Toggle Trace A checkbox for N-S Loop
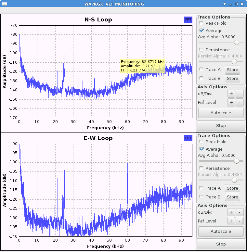 point(201,69)
